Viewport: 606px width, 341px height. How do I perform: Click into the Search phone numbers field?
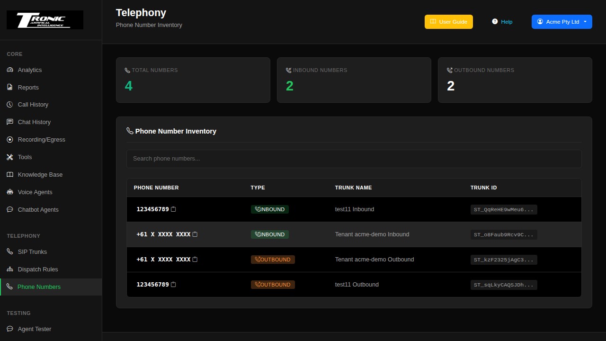(354, 159)
